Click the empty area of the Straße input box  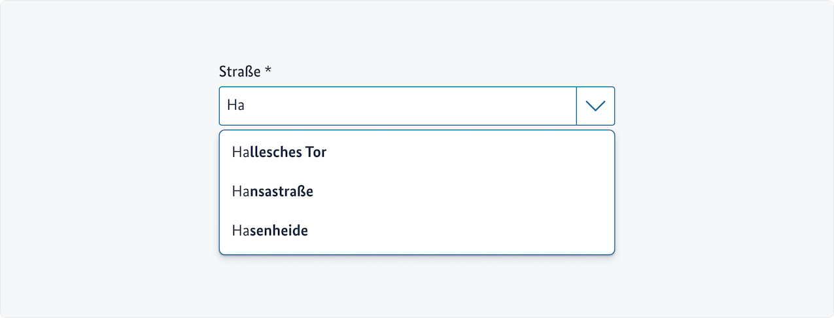click(x=425, y=106)
